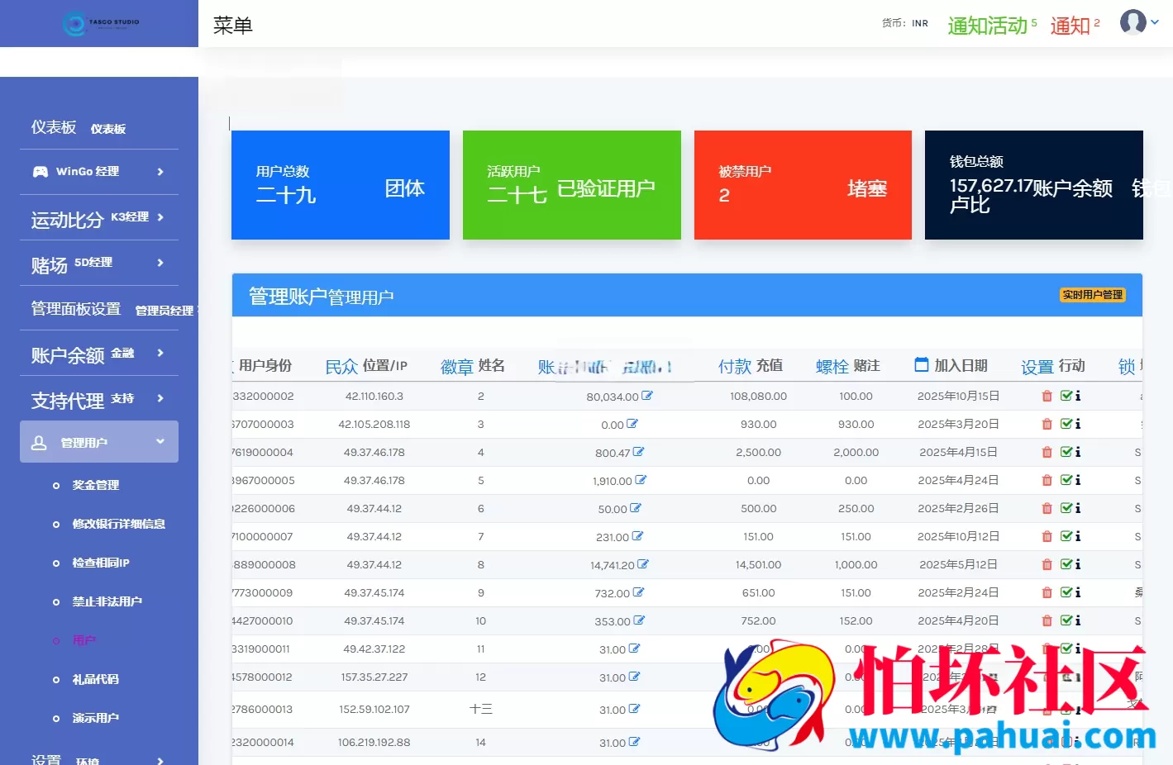The height and width of the screenshot is (765, 1173).
Task: Open the 仪表板 dashboard menu item
Action: tap(79, 127)
